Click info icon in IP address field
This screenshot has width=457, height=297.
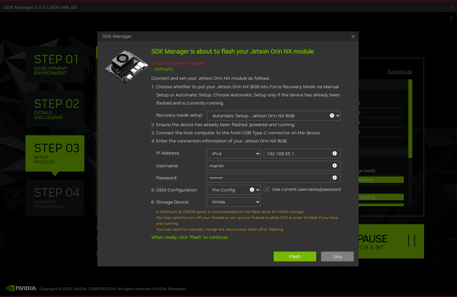[335, 154]
